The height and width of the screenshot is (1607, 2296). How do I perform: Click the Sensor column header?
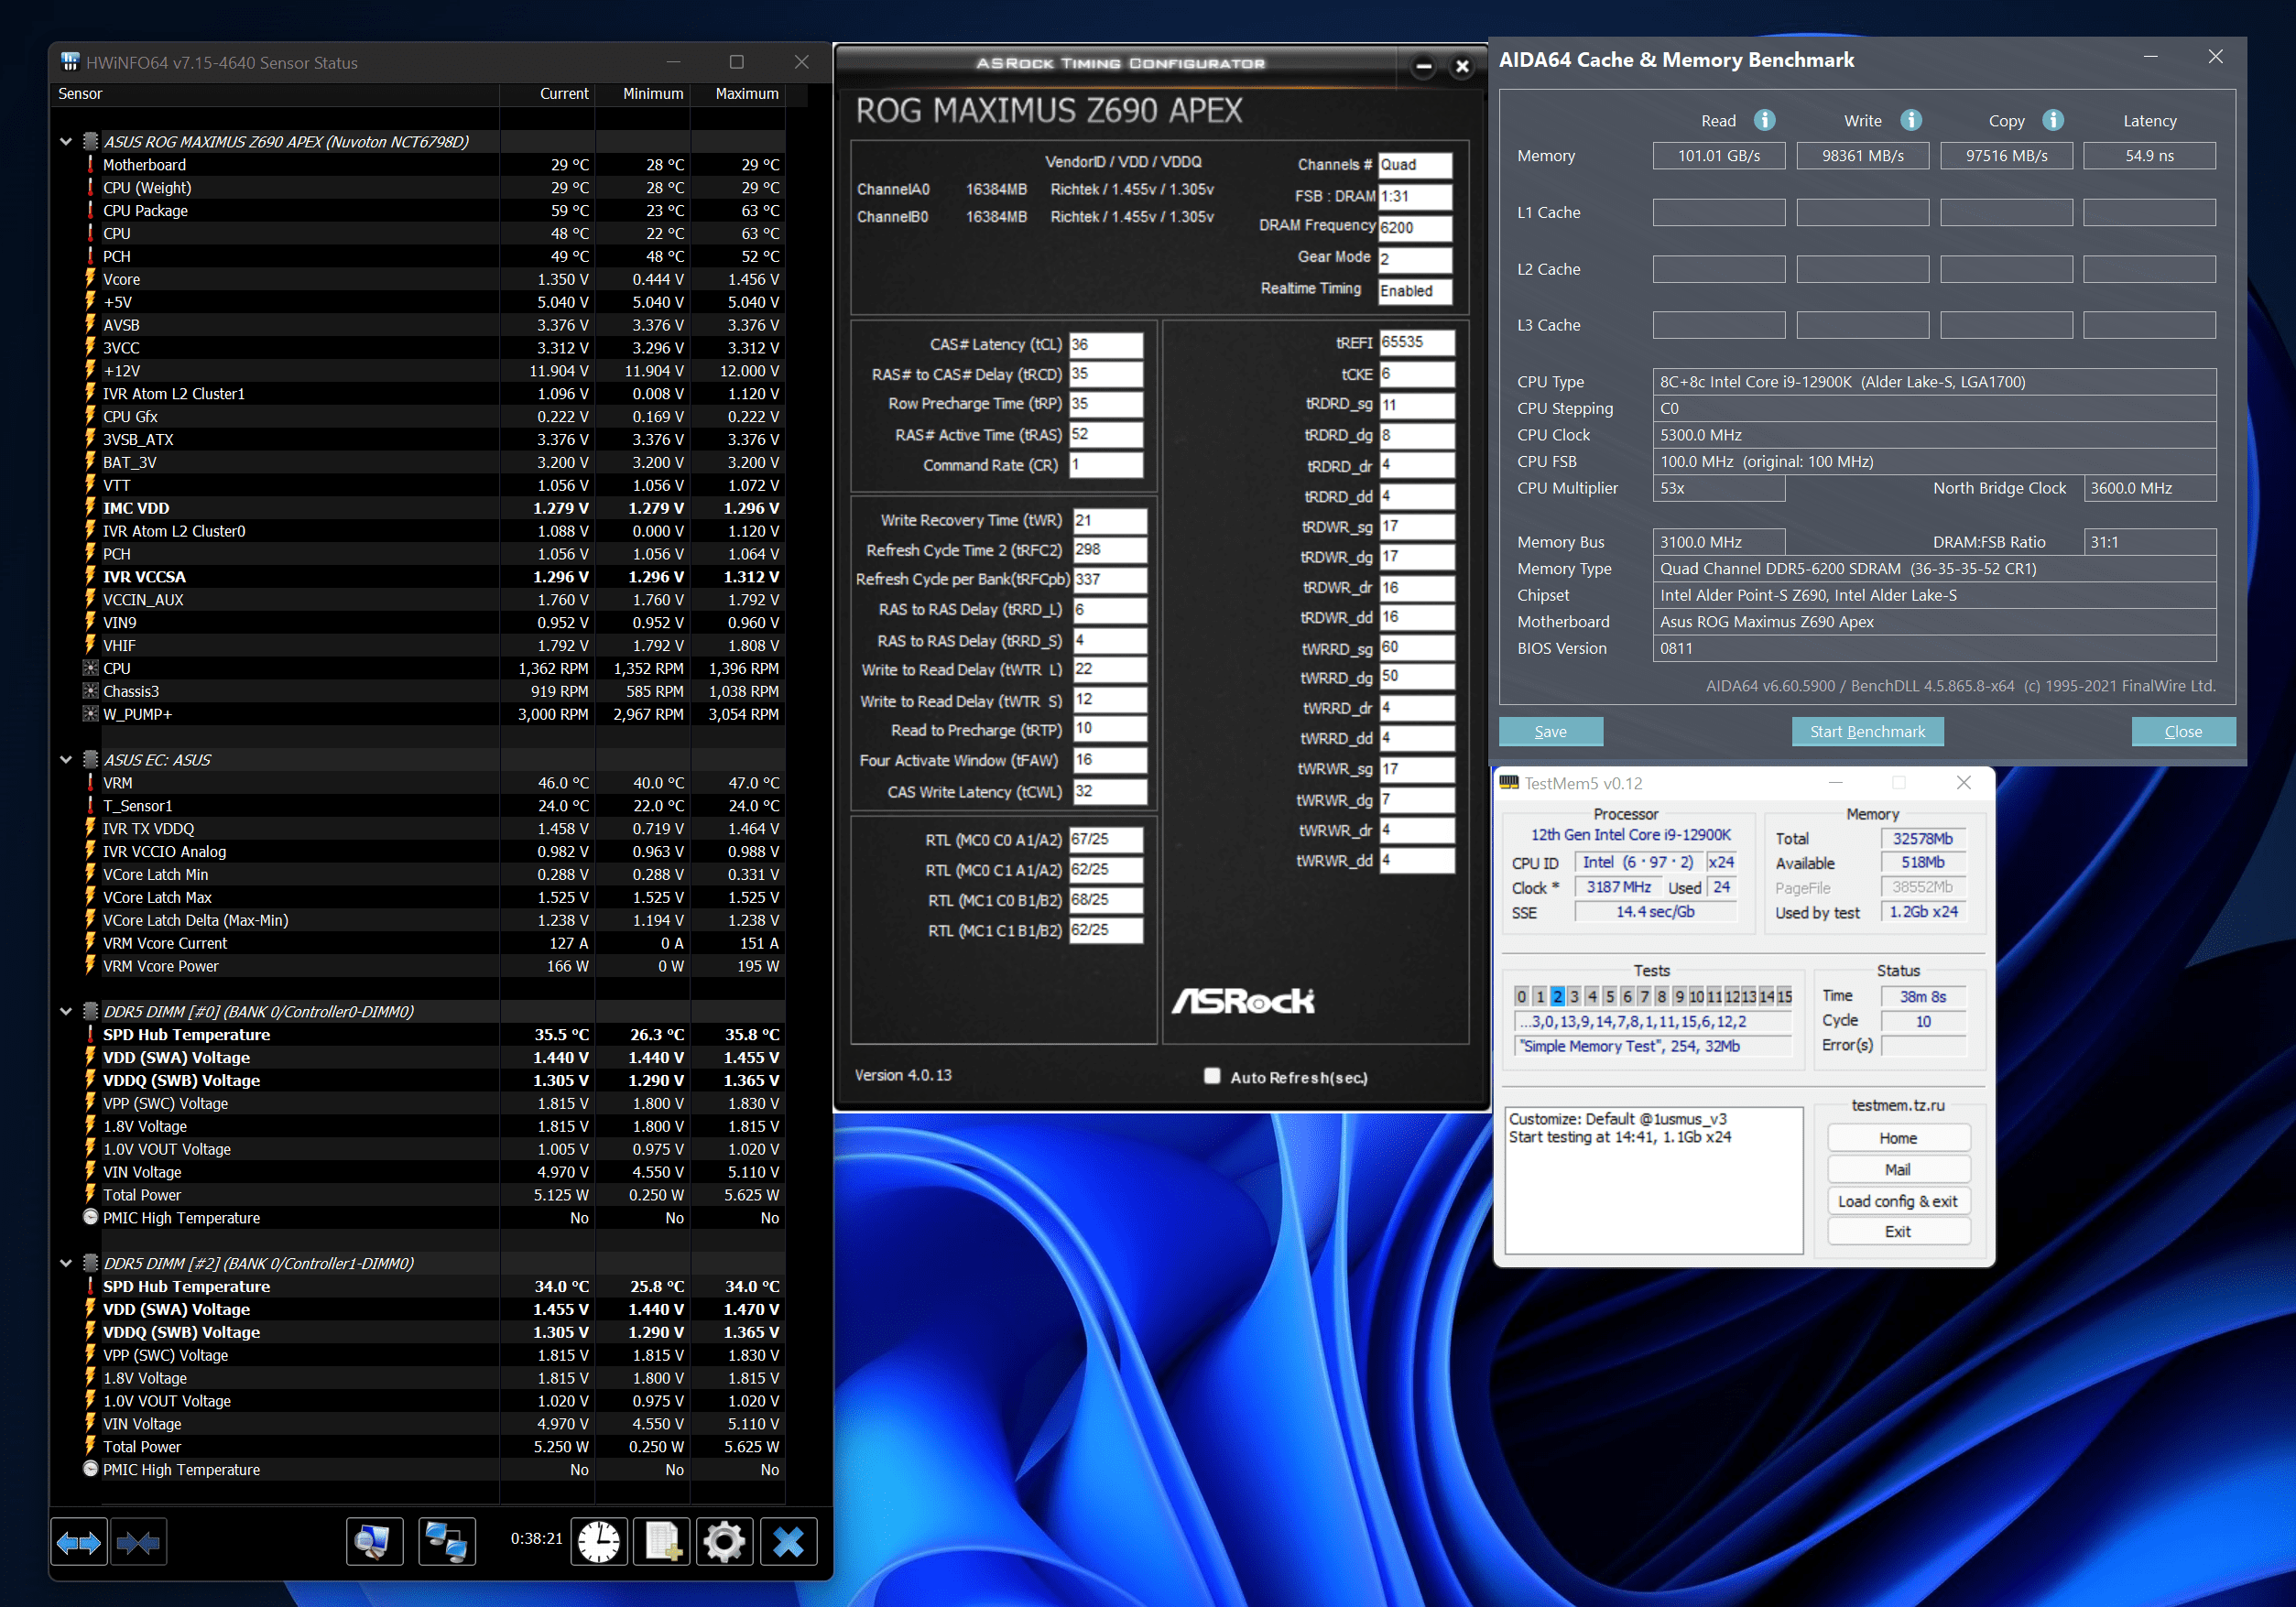[x=275, y=93]
